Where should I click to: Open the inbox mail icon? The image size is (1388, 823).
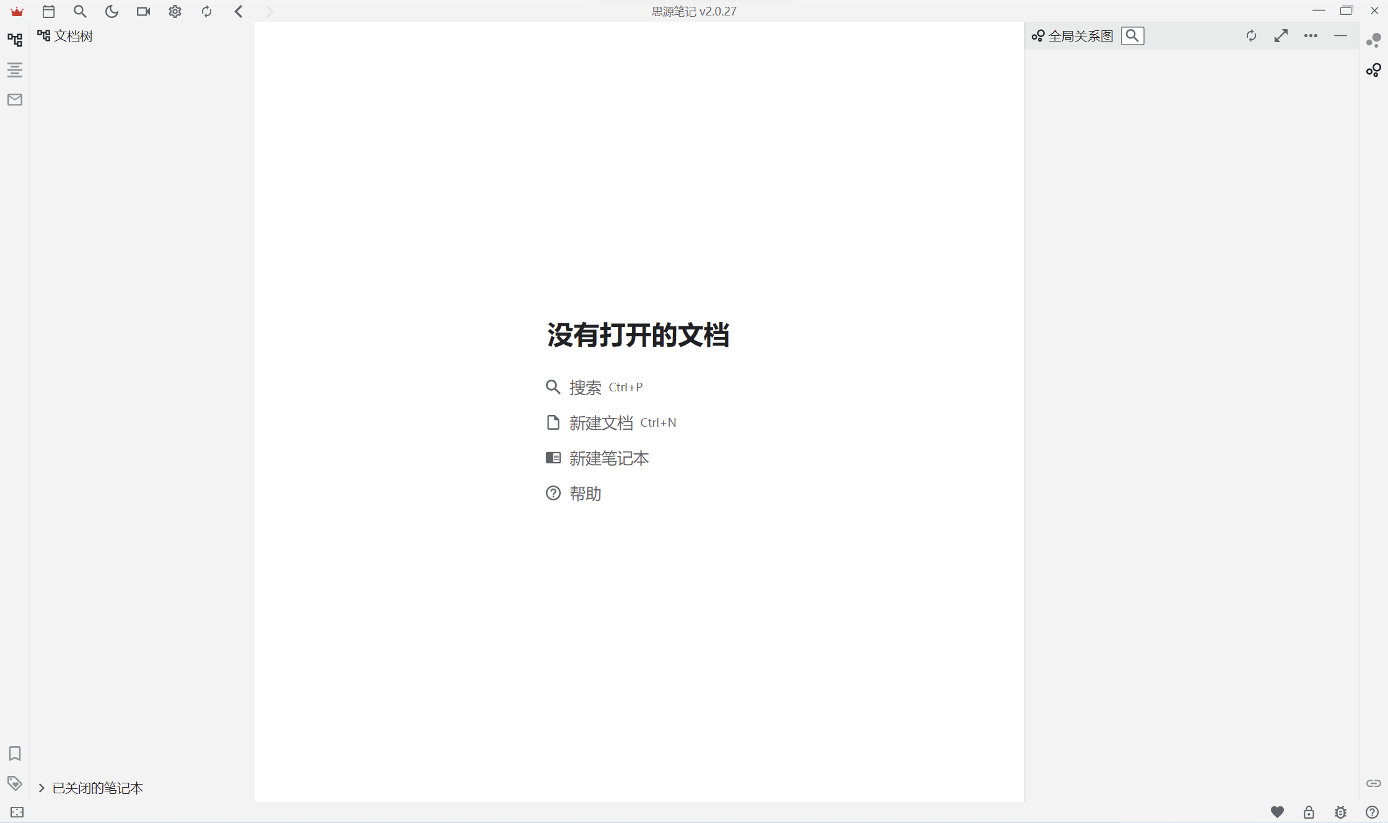point(15,100)
